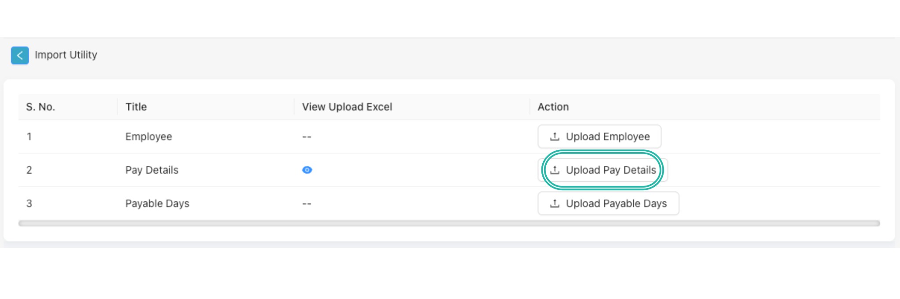Image resolution: width=900 pixels, height=299 pixels.
Task: Click the upload icon in Upload Pay Details button
Action: coord(555,170)
